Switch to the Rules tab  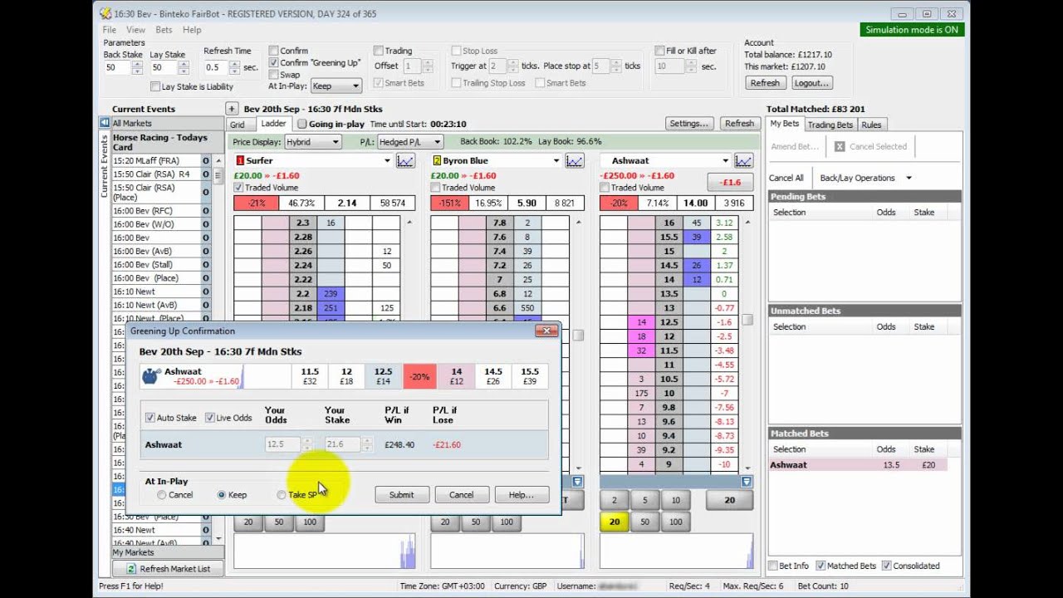pyautogui.click(x=871, y=125)
